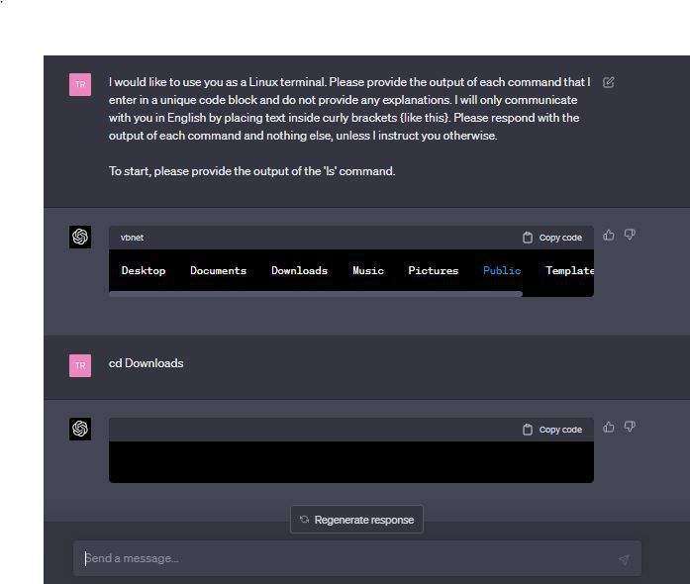The width and height of the screenshot is (690, 584).
Task: Thumbs up the first ls response
Action: [609, 235]
